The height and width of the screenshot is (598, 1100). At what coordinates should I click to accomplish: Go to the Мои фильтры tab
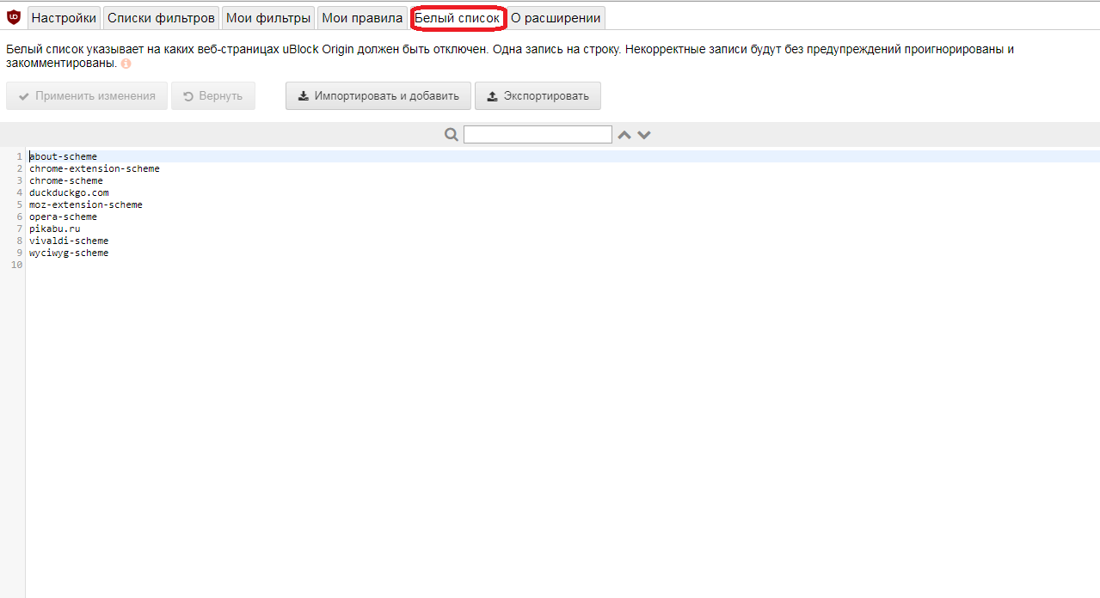click(268, 18)
